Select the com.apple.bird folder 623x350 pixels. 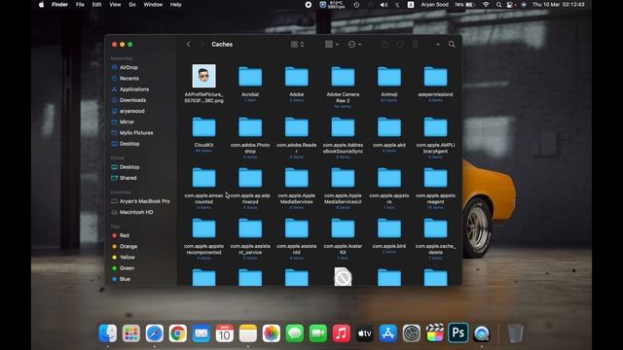point(389,228)
